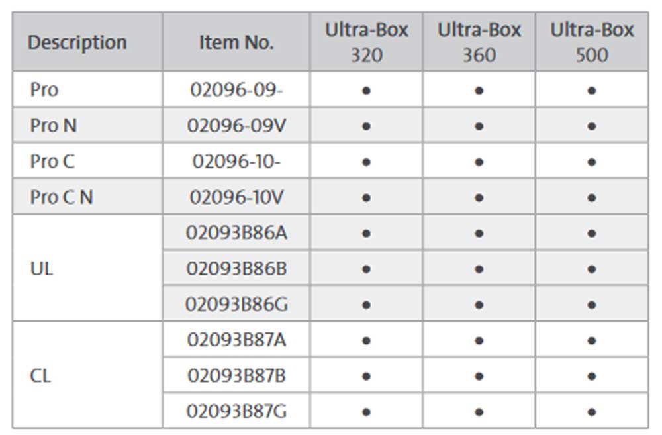The height and width of the screenshot is (435, 662).
Task: Select the Ultra-Box 360 column header
Action: point(479,42)
